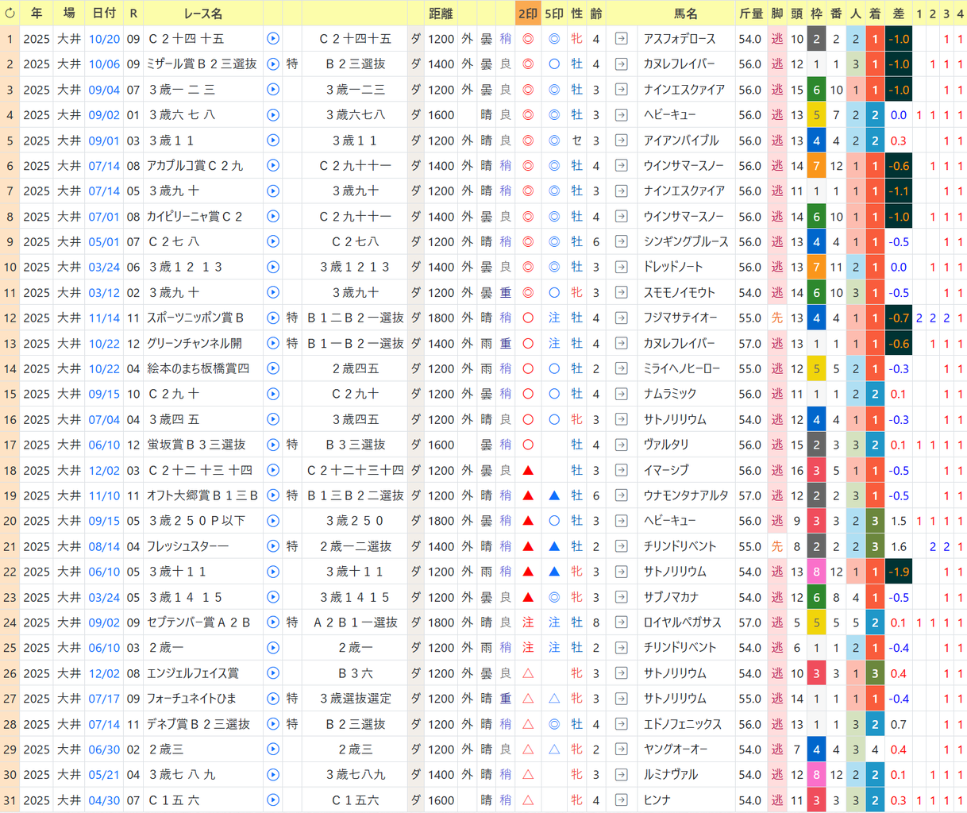Open play icon for ３歳六 七 八 race

pyautogui.click(x=273, y=115)
